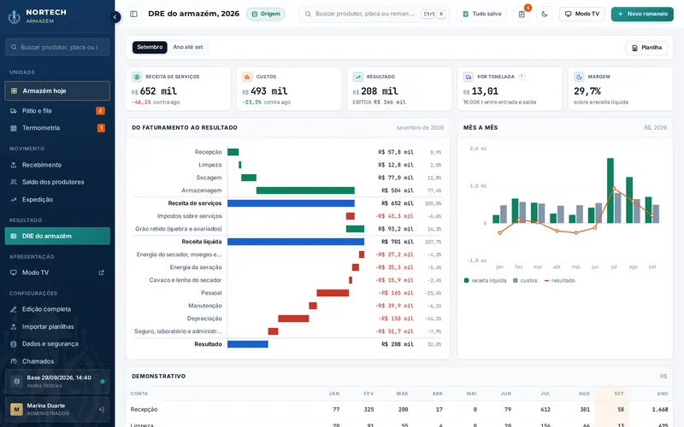Viewport: 684px width, 427px height.
Task: Collapse the sidebar with the chevron button
Action: click(x=115, y=17)
